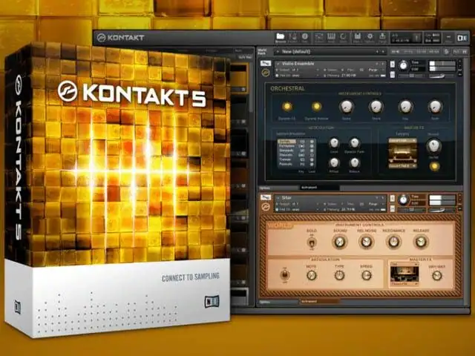Open the Orchestral reverb category dropdown
Screen dimensions: 475x356
tap(402, 141)
